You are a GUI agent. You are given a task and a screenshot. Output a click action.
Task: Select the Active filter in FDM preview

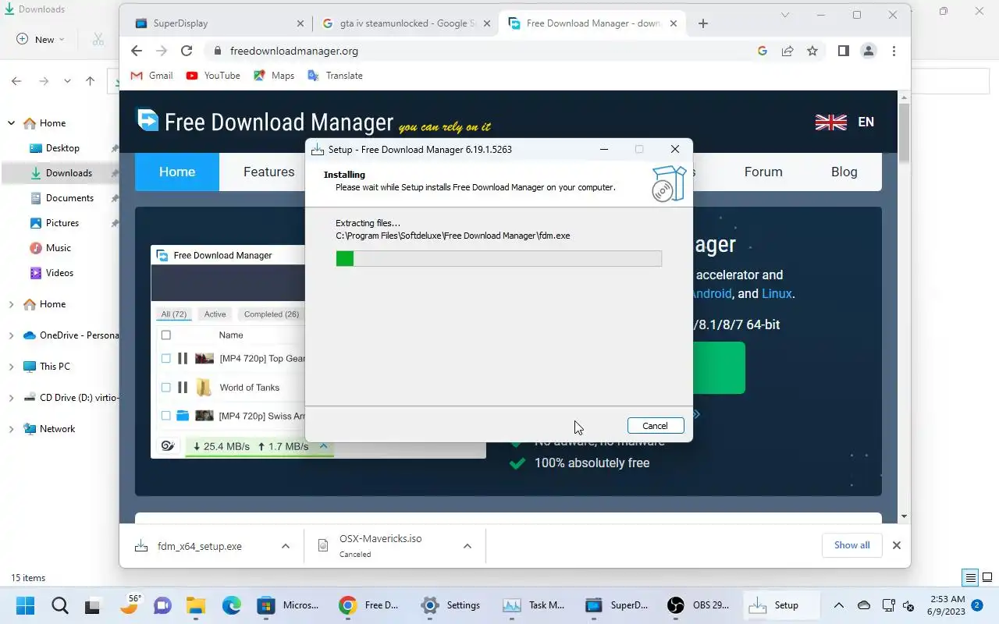215,314
